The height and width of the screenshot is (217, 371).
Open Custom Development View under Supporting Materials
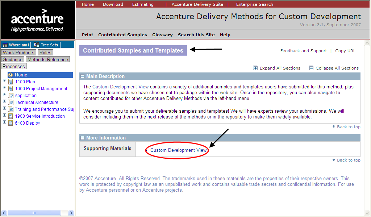[x=178, y=150]
